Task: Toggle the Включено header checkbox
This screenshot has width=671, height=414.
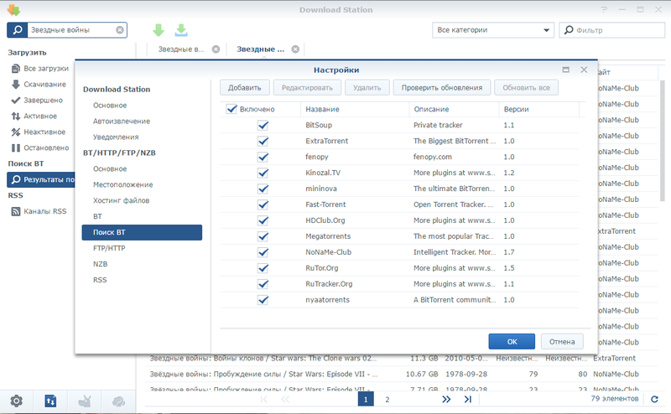Action: [x=231, y=109]
